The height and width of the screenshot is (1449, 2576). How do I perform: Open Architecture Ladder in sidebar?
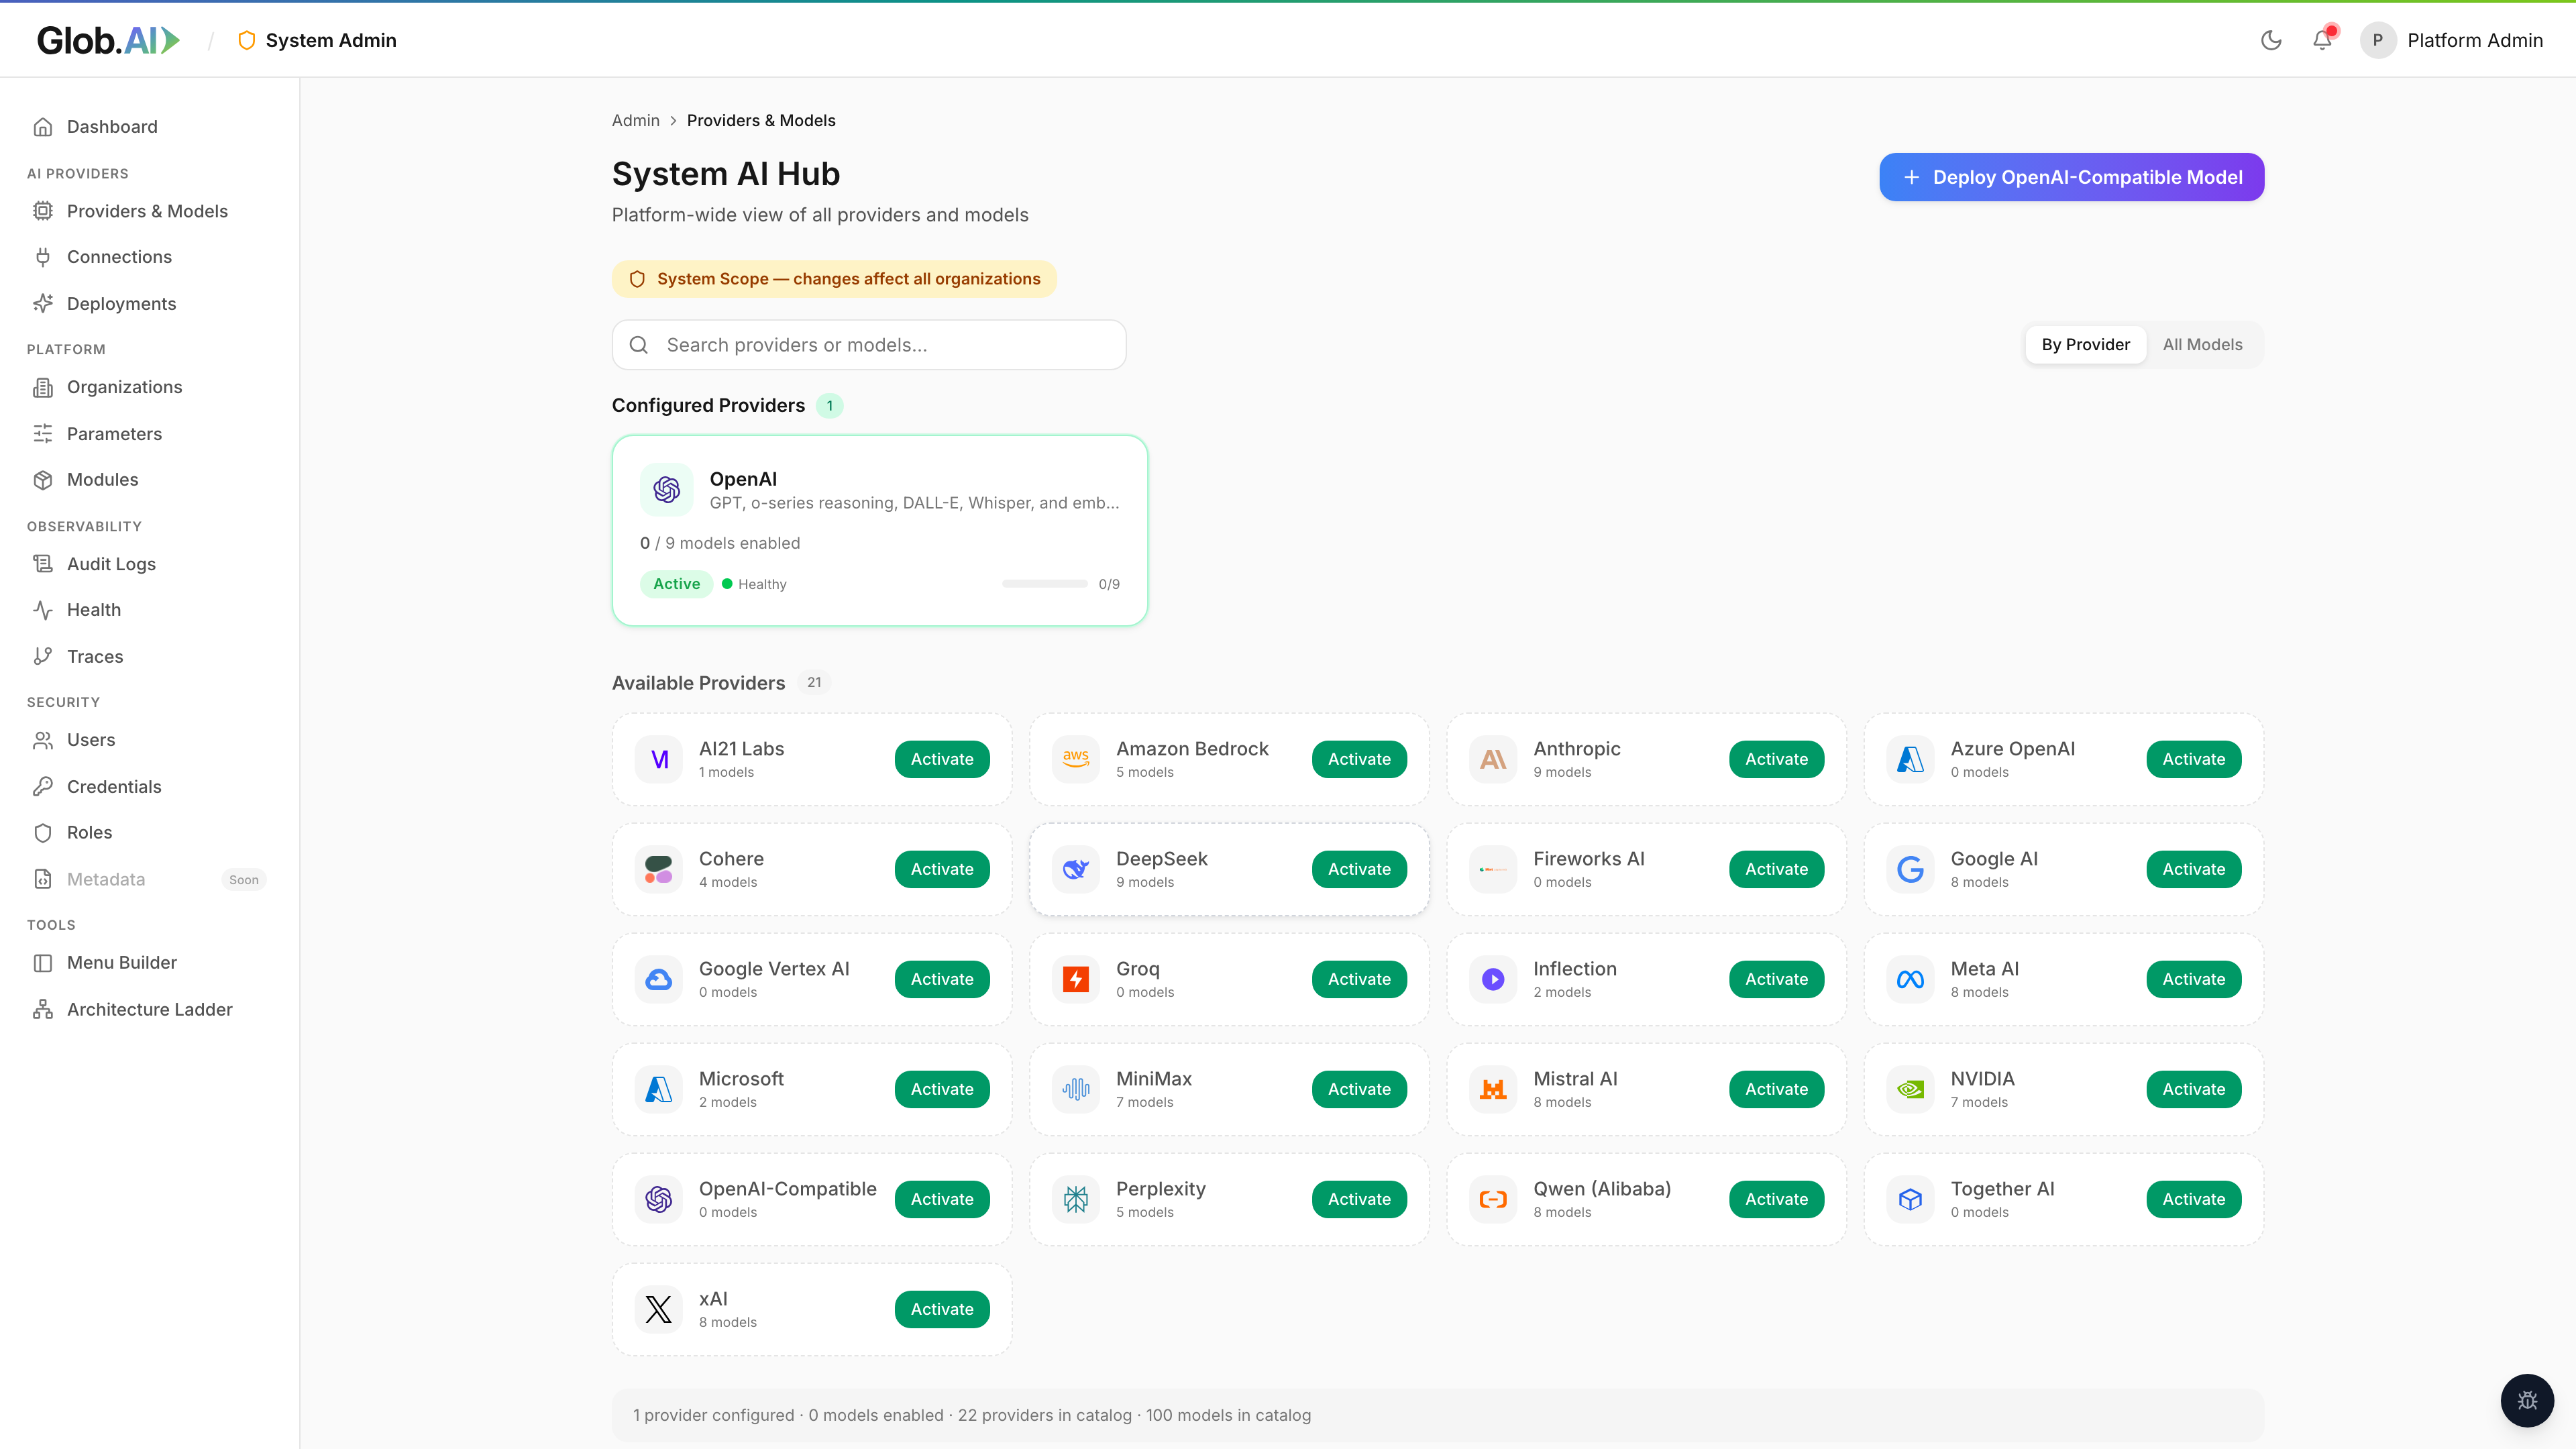pyautogui.click(x=150, y=1010)
